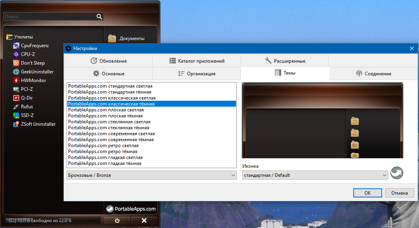Select the ретро тёмная theme

click(x=152, y=151)
